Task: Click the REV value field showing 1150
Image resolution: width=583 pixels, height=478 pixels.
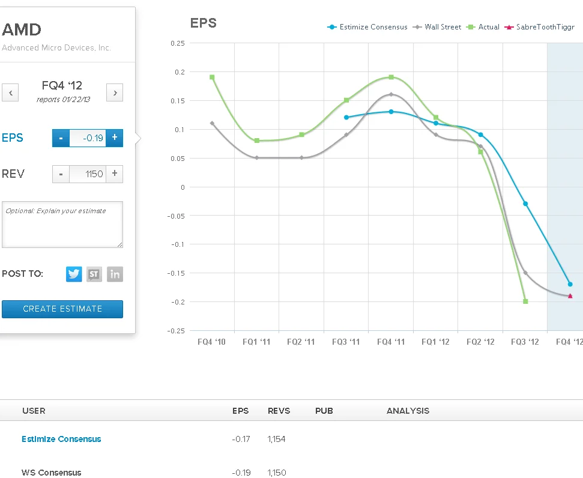Action: coord(88,174)
